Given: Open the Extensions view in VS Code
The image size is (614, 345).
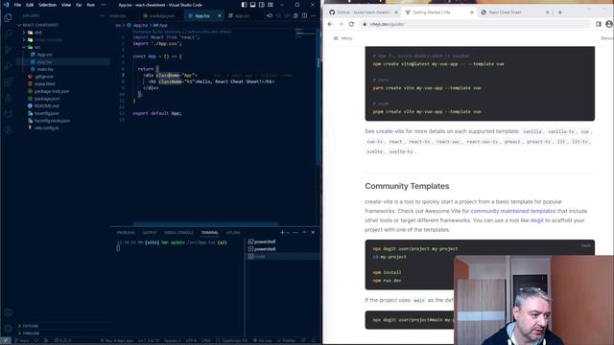Looking at the screenshot, I should tap(8, 81).
